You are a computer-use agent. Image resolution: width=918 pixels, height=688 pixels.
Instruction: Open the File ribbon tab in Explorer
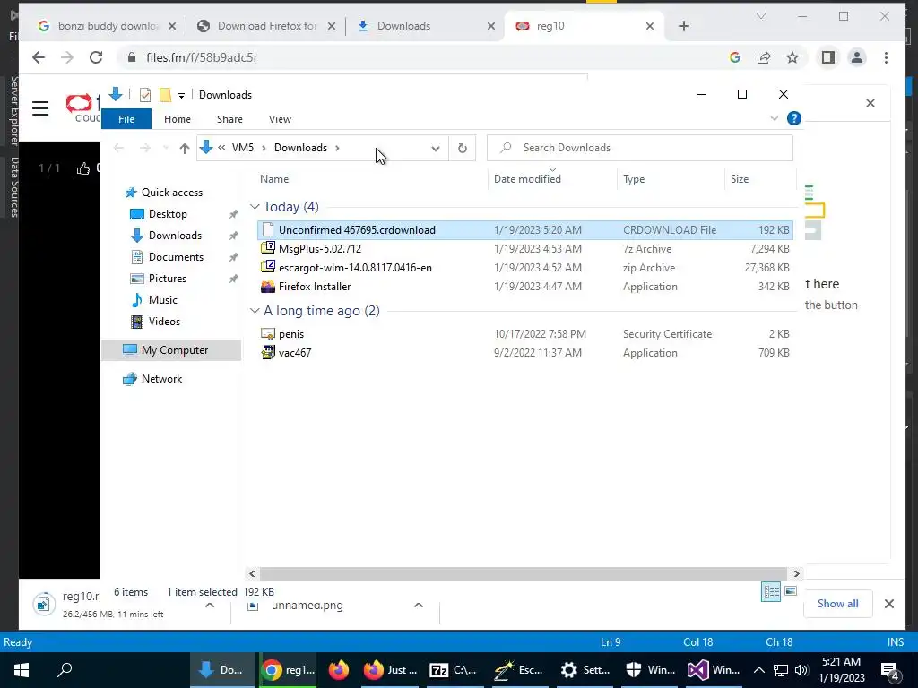pyautogui.click(x=126, y=119)
